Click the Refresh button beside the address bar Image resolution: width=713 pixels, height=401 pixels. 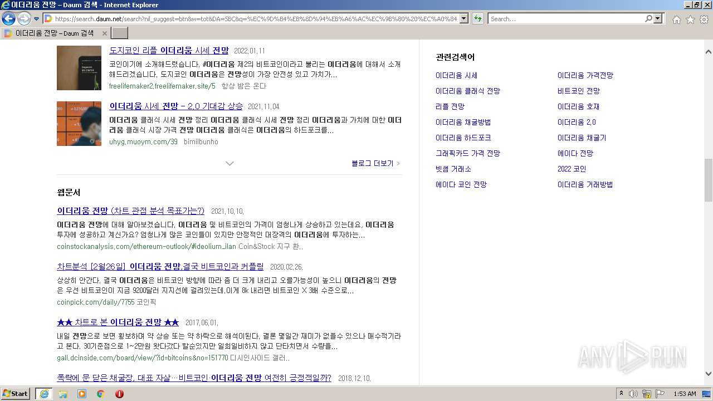coord(478,18)
